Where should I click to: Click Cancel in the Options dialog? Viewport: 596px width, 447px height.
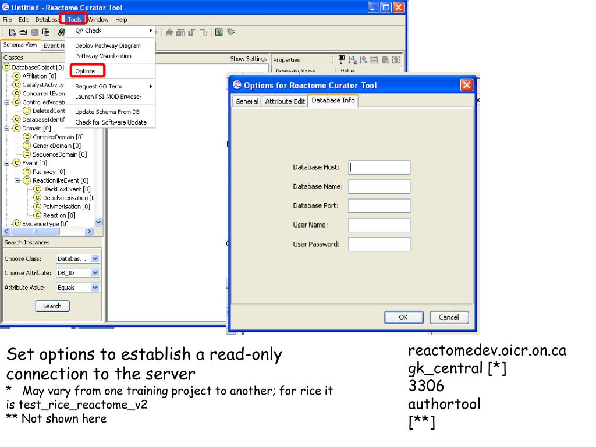pyautogui.click(x=449, y=317)
